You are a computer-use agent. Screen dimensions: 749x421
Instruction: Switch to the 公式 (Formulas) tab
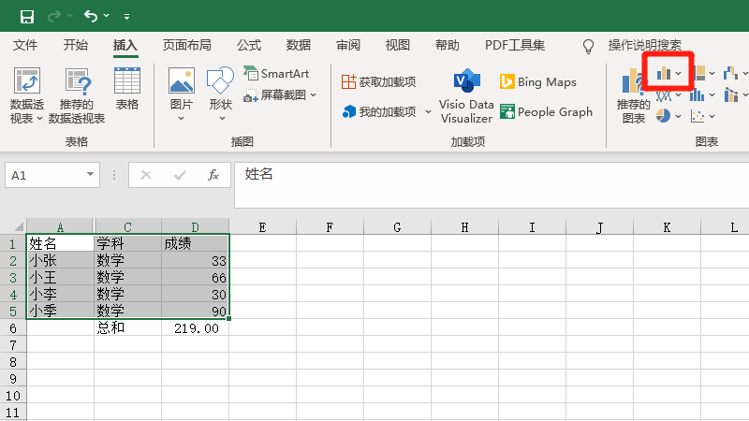(249, 45)
